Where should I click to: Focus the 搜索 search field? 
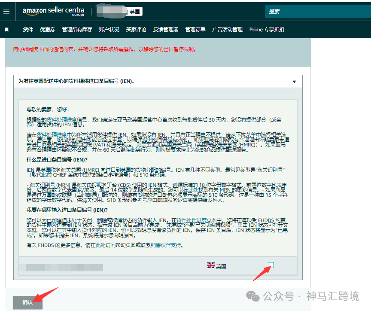click(x=318, y=11)
